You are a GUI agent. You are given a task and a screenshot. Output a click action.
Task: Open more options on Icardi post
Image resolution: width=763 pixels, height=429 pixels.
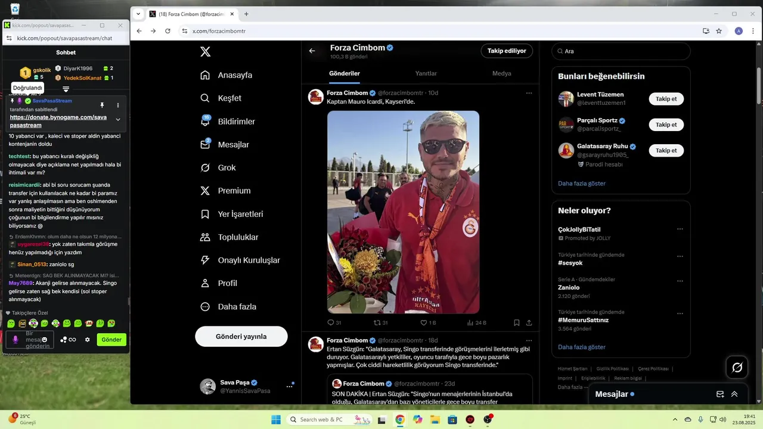[529, 93]
